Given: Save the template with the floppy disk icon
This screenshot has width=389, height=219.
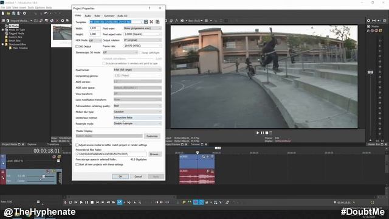Looking at the screenshot, I should pos(146,22).
